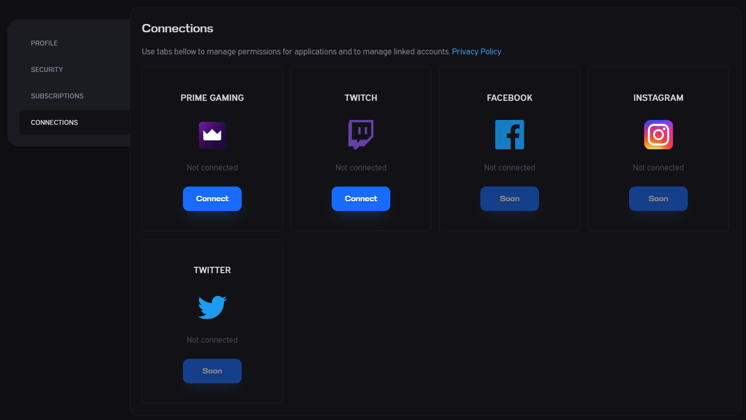Click the Connections page heading
The image size is (746, 420).
[178, 28]
